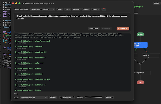Click the disabled Continue button
This screenshot has height=104, width=161.
(x=106, y=29)
